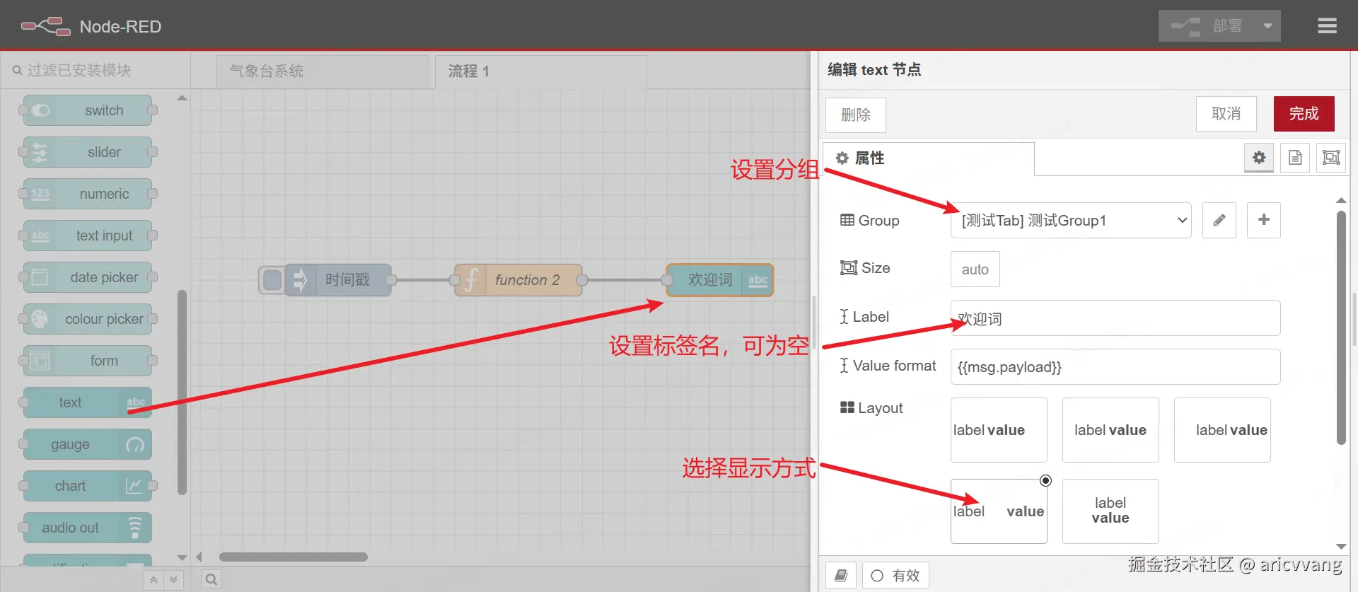Click the Size auto button
Screen dimensions: 1358x592
click(975, 269)
